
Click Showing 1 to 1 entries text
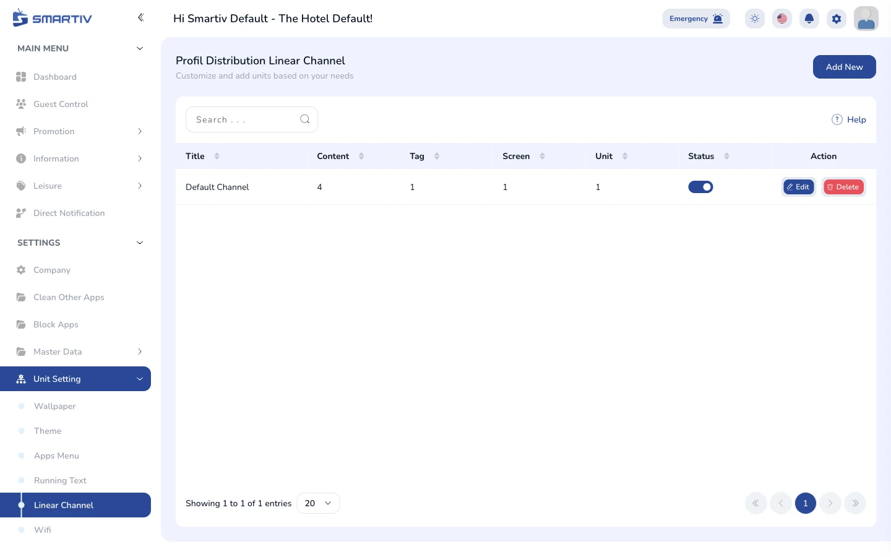click(x=238, y=503)
